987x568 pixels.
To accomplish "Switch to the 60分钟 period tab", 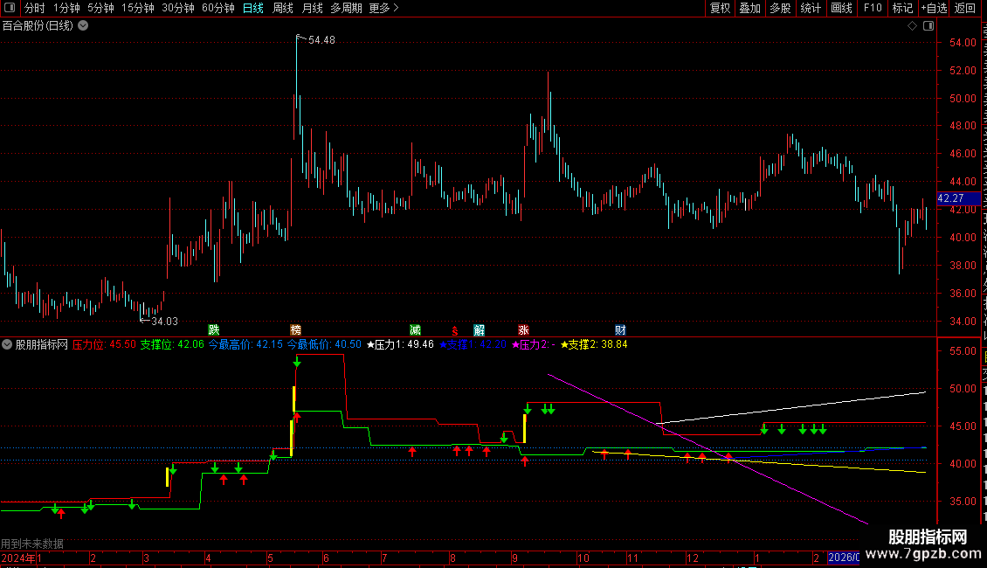I will (218, 8).
